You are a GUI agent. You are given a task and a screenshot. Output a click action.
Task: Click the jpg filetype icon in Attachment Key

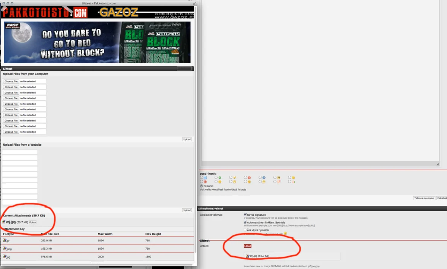click(5, 257)
